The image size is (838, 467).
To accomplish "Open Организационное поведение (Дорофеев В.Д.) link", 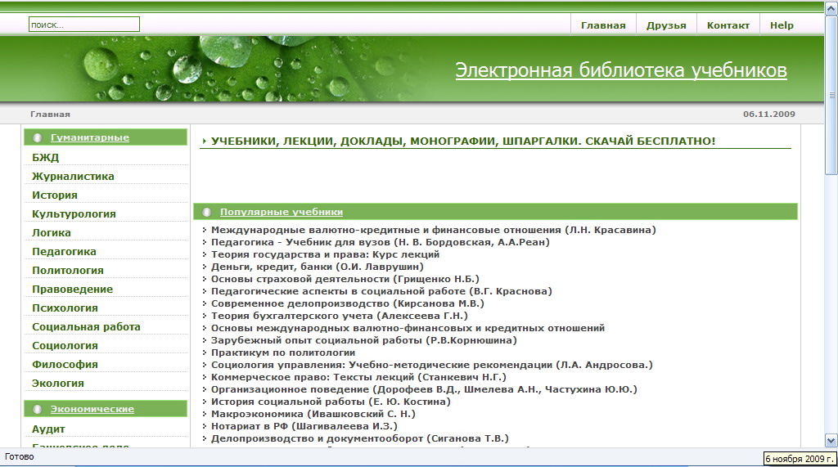I will [425, 389].
